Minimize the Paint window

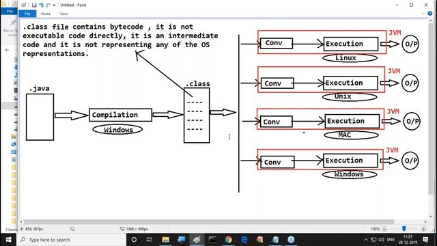point(397,5)
